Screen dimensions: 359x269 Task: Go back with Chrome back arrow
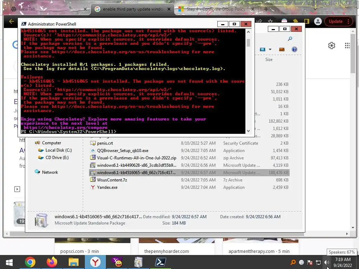coord(12,21)
